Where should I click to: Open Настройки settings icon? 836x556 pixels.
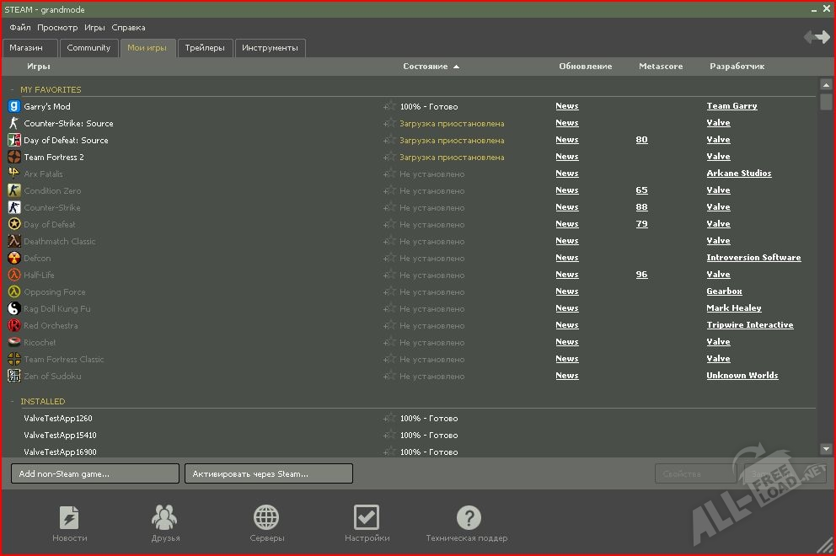(367, 517)
